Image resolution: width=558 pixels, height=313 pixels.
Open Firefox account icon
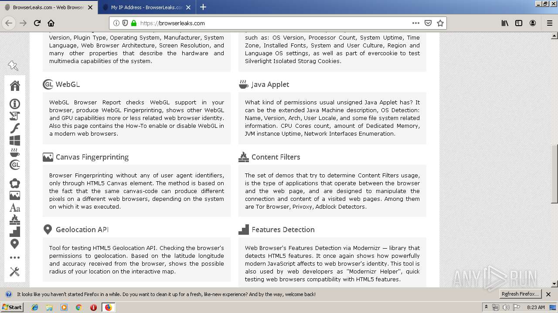pyautogui.click(x=533, y=23)
